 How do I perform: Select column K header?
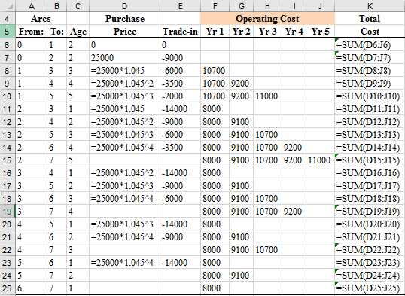[370, 6]
